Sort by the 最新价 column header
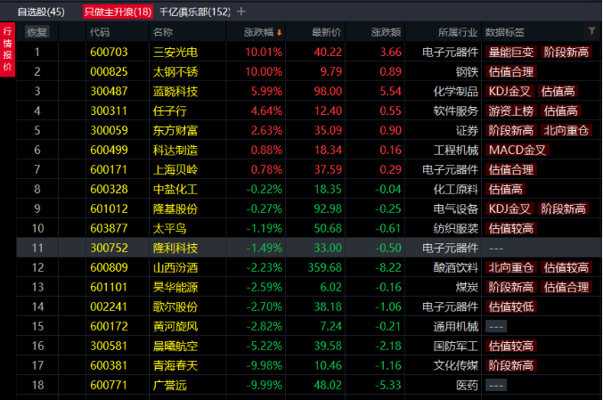This screenshot has height=400, width=603. [326, 32]
